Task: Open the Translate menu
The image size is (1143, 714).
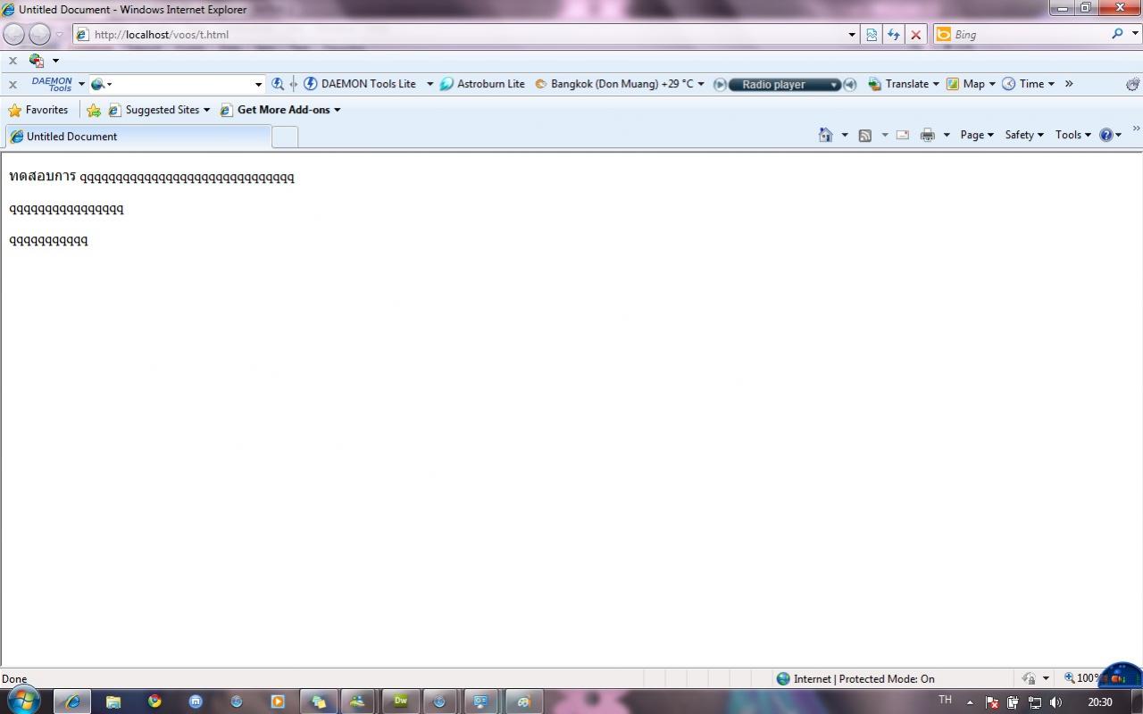Action: [x=903, y=84]
